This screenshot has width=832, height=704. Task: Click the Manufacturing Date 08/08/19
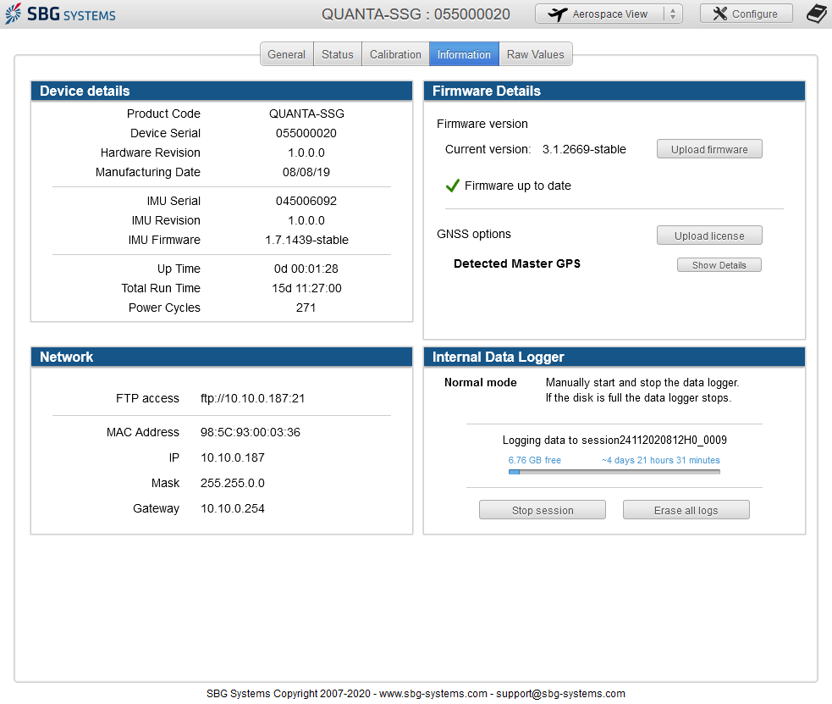click(306, 172)
